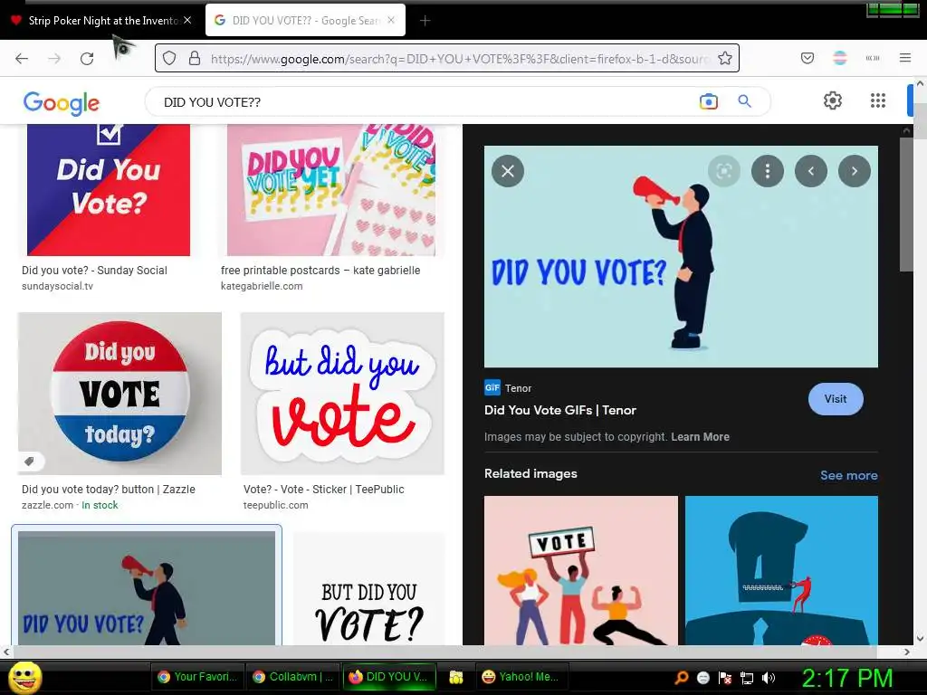This screenshot has width=927, height=695.
Task: Go to next image in preview
Action: pos(855,171)
